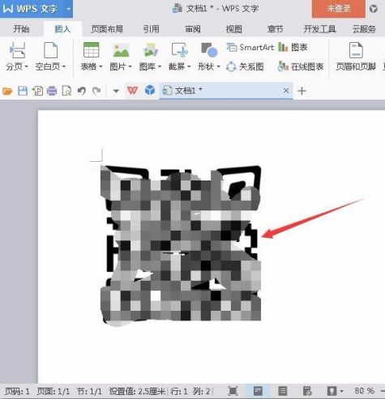
Task: Expand the 表格 dropdown arrow
Action: pyautogui.click(x=101, y=66)
